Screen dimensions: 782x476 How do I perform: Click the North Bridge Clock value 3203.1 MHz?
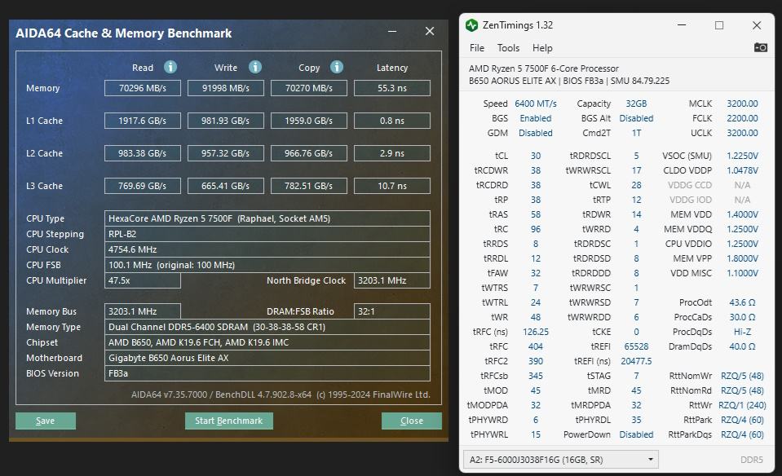(392, 280)
